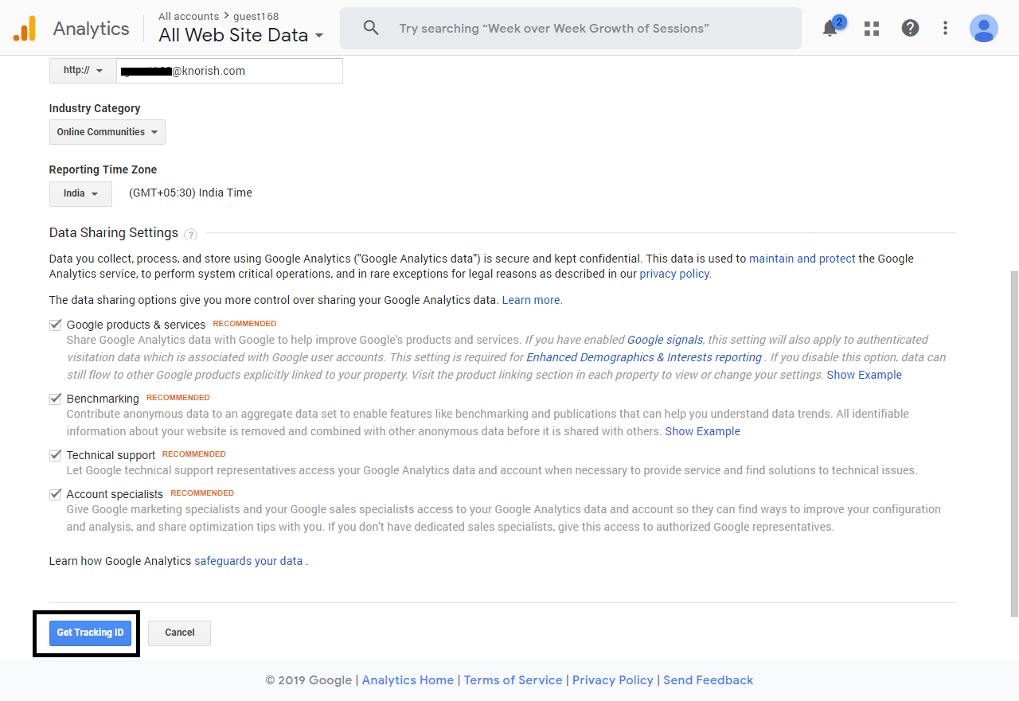Uncheck Google products & services checkbox
The image size is (1019, 701).
point(56,325)
